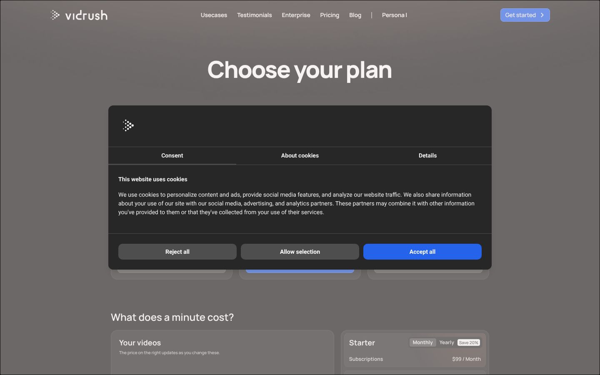Select Yearly billing on Starter card
This screenshot has width=600, height=375.
coord(447,342)
